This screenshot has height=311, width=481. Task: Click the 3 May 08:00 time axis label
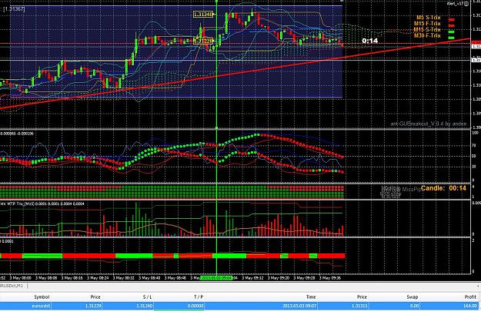click(21, 278)
